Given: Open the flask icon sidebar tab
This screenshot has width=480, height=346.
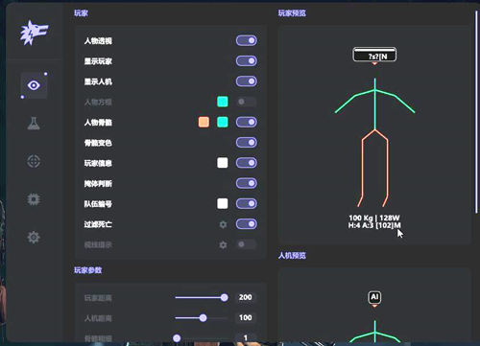Looking at the screenshot, I should [x=34, y=124].
